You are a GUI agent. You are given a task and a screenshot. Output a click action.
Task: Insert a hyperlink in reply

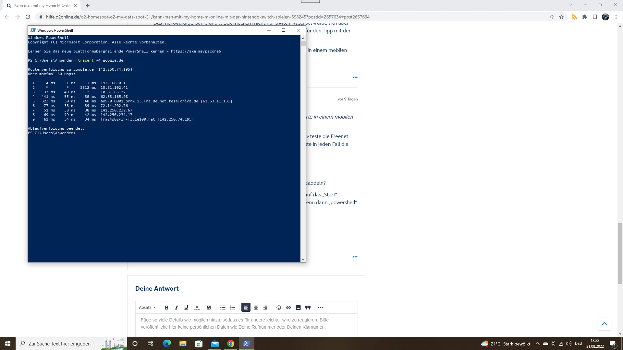tap(288, 308)
